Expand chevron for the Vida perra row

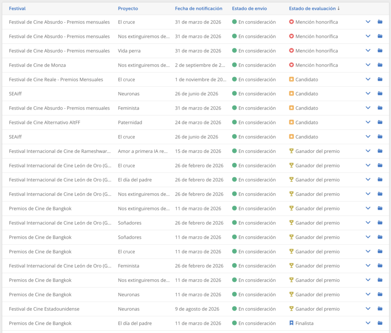(368, 51)
